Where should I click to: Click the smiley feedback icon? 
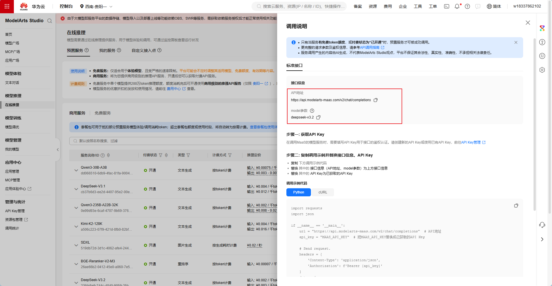point(542,56)
